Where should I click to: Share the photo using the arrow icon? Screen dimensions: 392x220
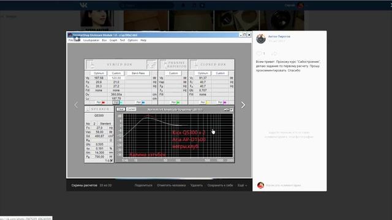[274, 53]
